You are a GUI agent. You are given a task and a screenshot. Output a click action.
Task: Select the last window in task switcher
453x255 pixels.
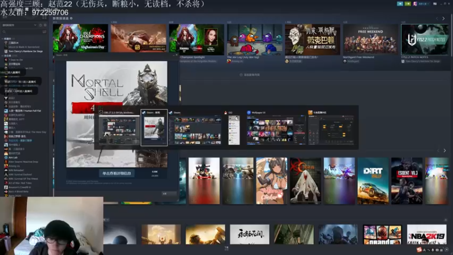[331, 127]
